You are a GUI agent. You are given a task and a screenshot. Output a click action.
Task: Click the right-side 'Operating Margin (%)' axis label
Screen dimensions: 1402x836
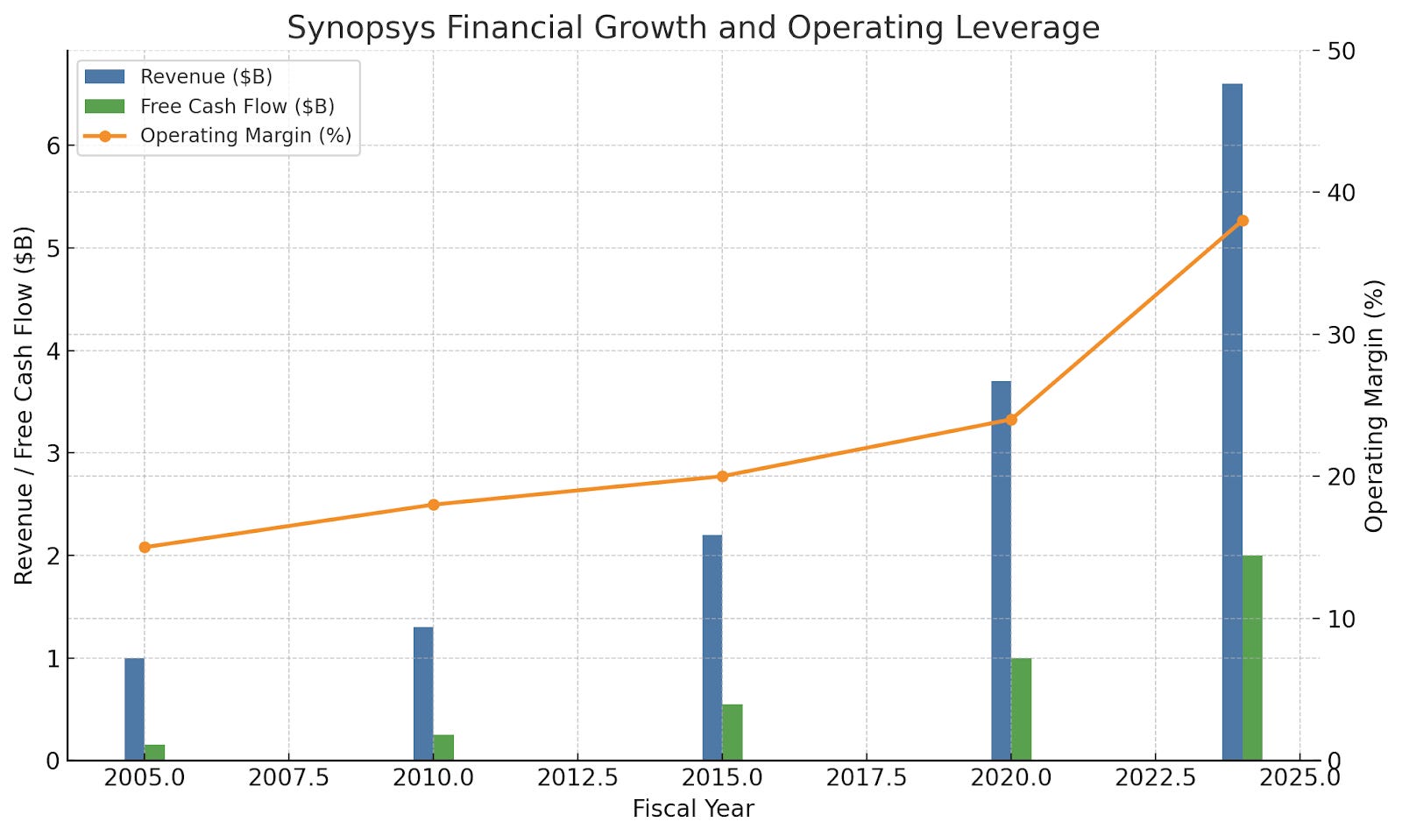(1374, 406)
